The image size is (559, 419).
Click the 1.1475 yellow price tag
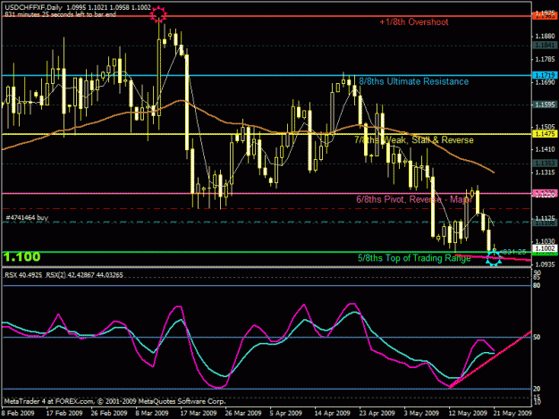click(x=545, y=134)
